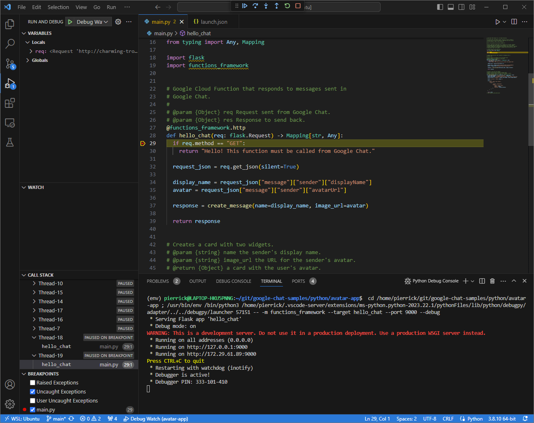Open launch.json via the gear icon
534x423 pixels.
[x=118, y=22]
